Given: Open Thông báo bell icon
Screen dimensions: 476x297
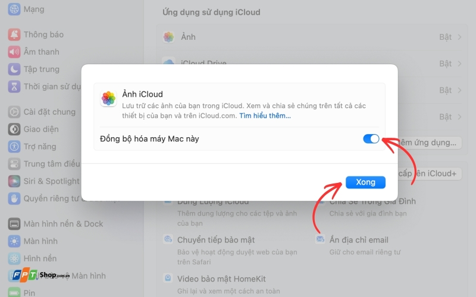Looking at the screenshot, I should click(x=14, y=34).
